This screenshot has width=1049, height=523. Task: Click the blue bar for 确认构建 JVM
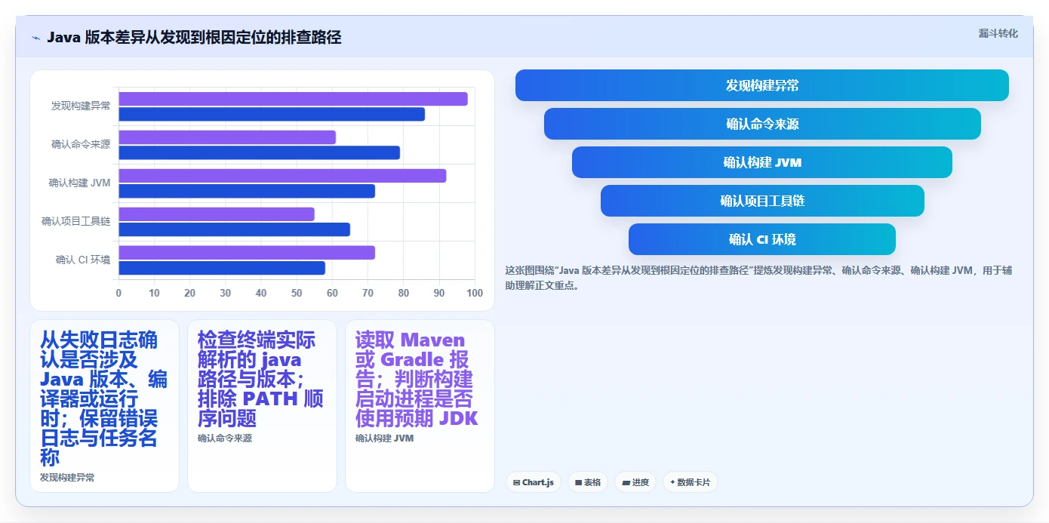pos(247,191)
